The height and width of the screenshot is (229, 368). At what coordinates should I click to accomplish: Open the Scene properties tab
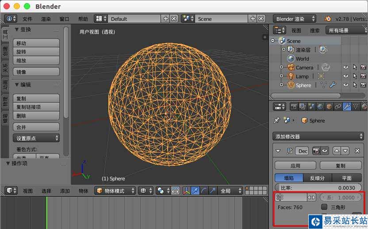coord(311,107)
